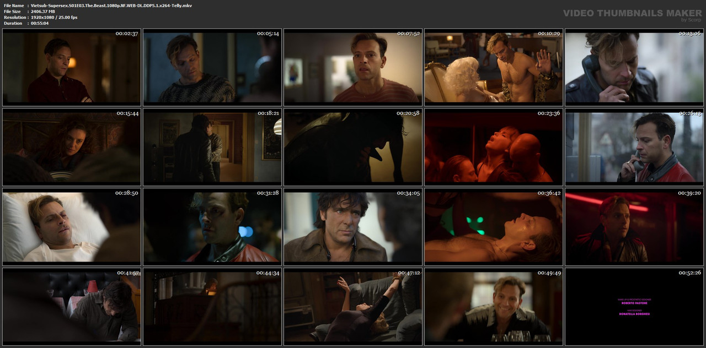Choose the dark silhouette frame at 00:20:58
The height and width of the screenshot is (348, 706).
(353, 146)
